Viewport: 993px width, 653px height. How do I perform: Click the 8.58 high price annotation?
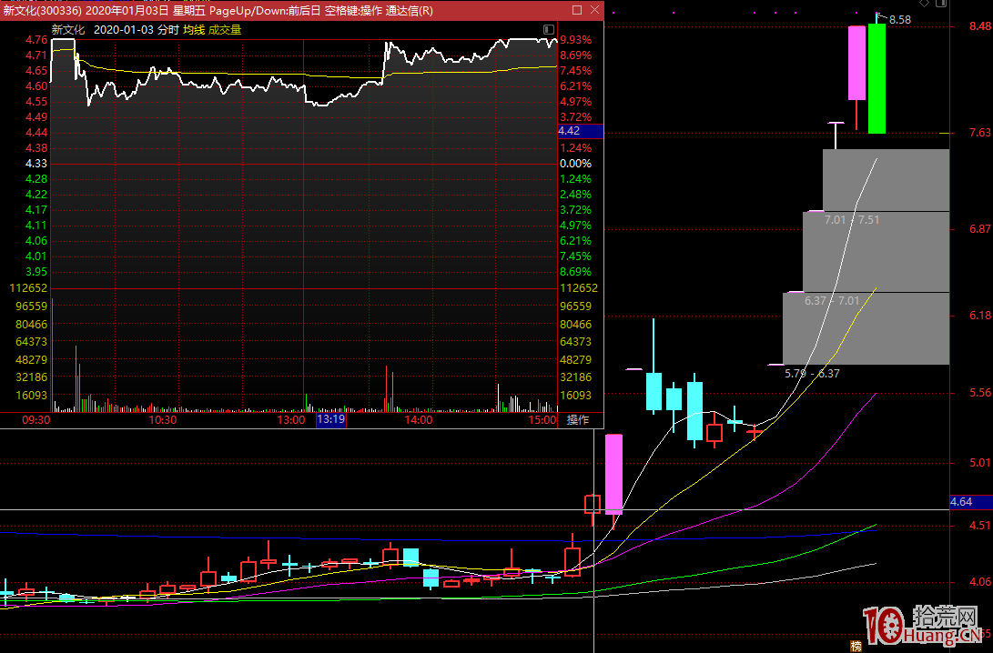(x=899, y=19)
